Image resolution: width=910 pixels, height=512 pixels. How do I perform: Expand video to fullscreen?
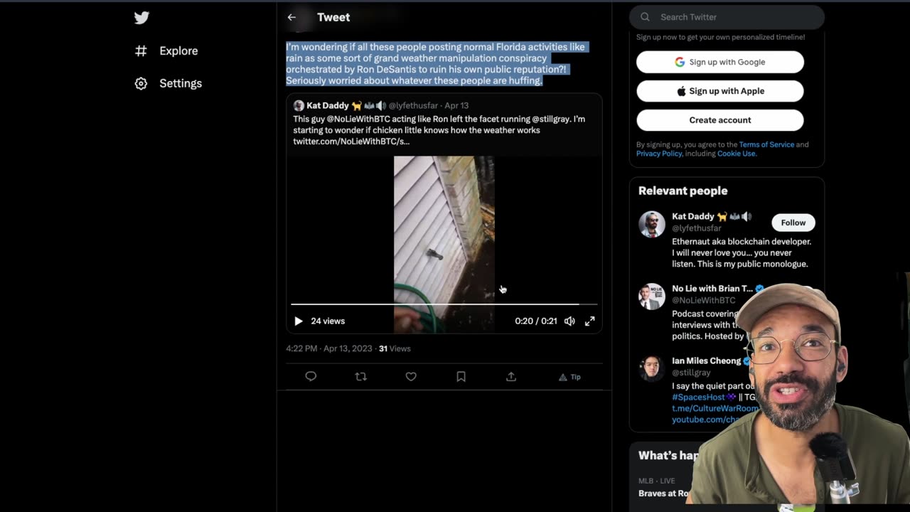590,321
